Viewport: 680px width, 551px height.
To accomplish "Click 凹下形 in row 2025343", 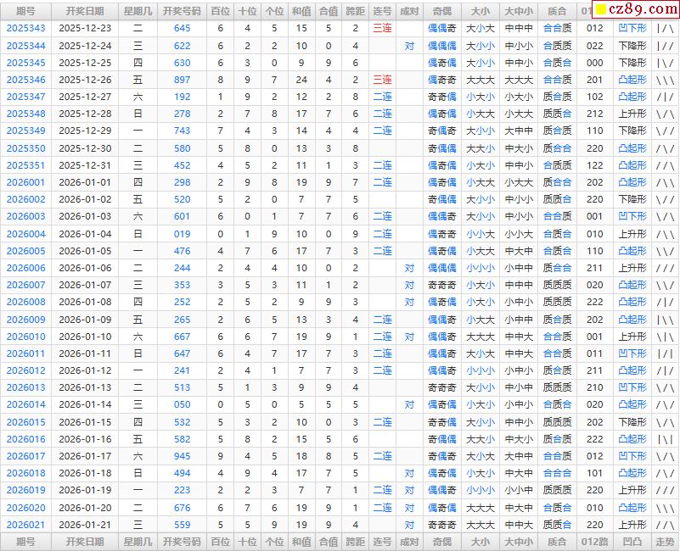I will [632, 28].
